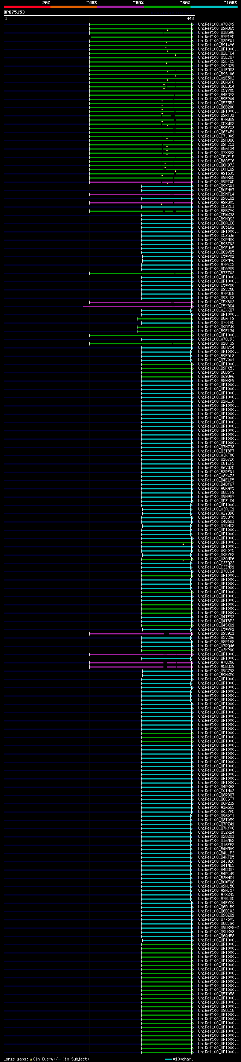
Task: Select hit UniRef100_Q8H714
Action: (216, 348)
